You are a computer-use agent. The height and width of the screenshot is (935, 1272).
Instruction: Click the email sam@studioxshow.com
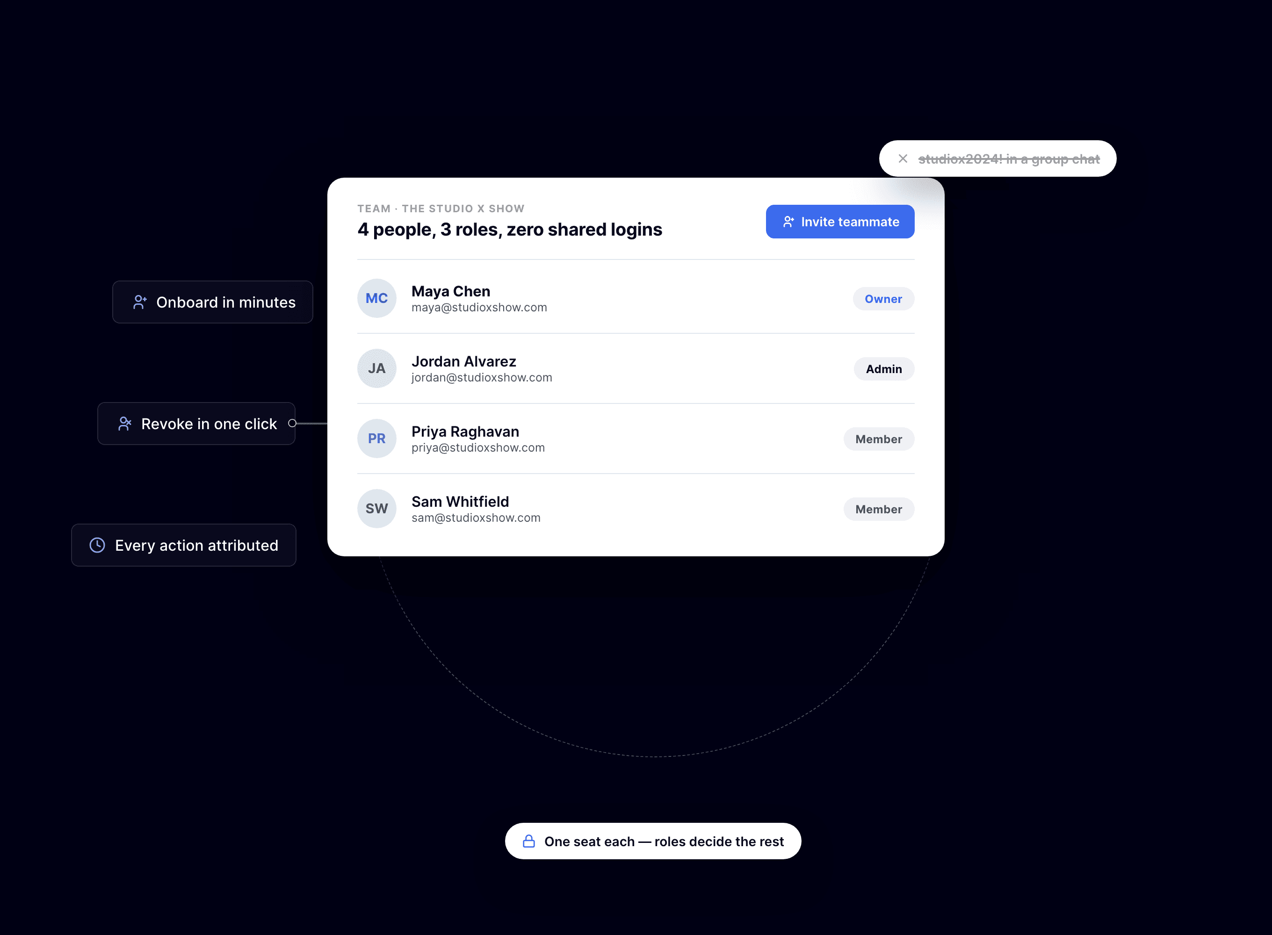476,518
